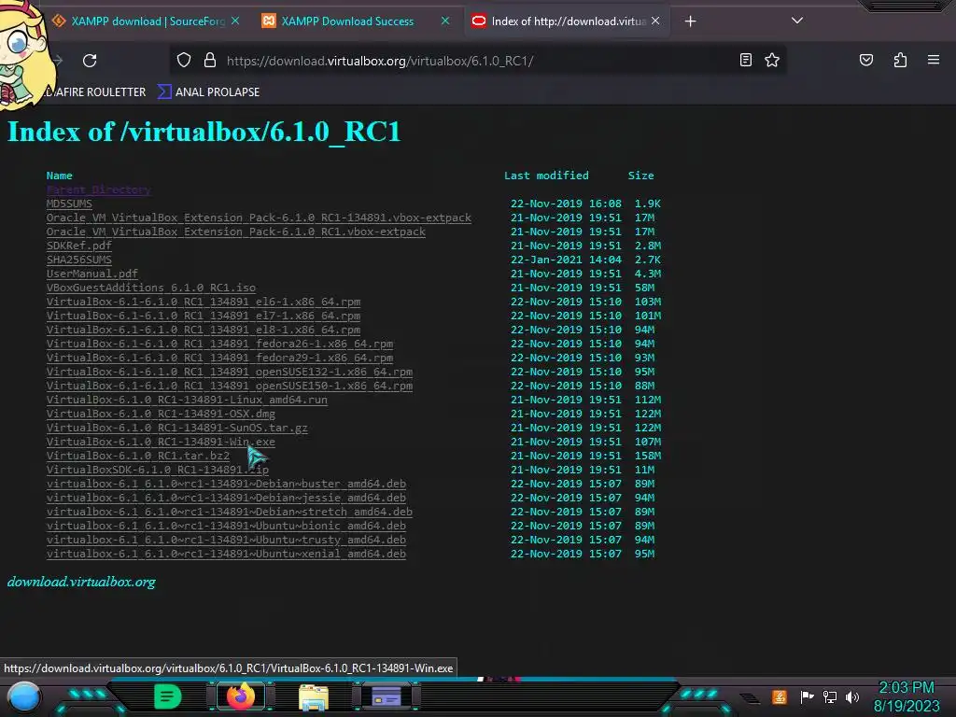
Task: Download Extension Pack RC1-134891 vbox-extpack
Action: click(x=259, y=218)
